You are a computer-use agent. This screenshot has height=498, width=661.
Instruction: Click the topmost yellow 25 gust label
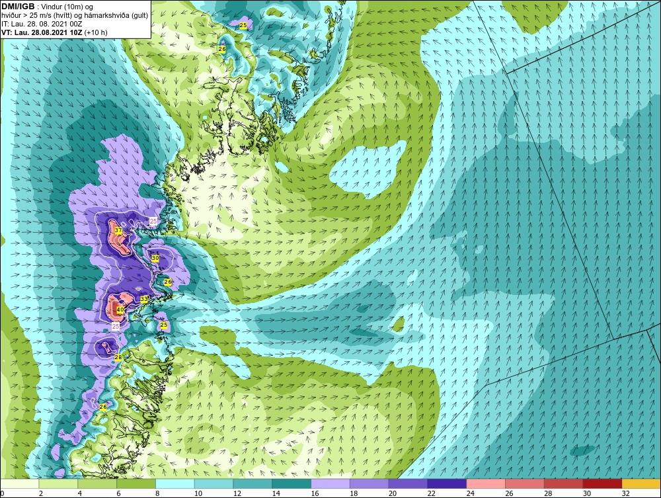(243, 26)
